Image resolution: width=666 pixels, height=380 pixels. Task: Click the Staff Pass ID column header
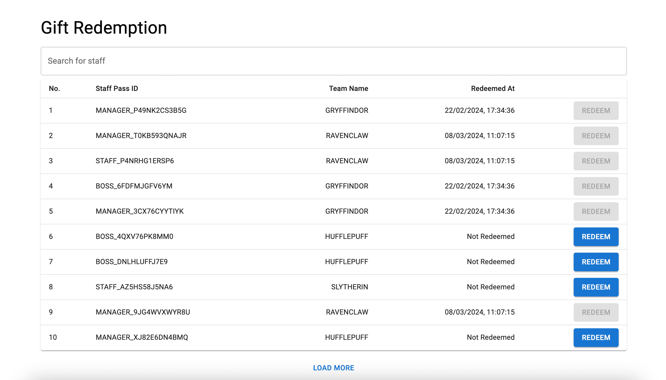coord(117,88)
